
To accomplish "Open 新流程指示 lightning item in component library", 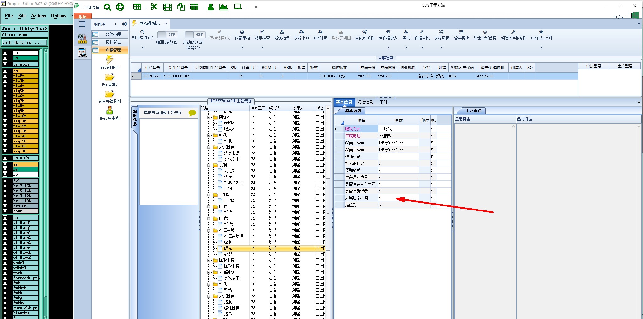I will click(110, 62).
